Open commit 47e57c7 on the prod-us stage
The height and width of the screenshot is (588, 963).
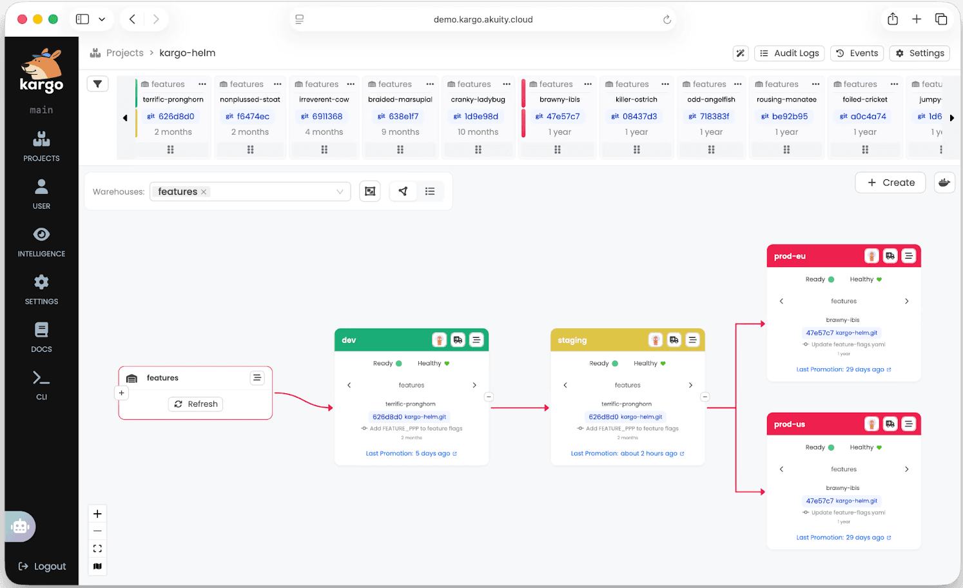[841, 501]
